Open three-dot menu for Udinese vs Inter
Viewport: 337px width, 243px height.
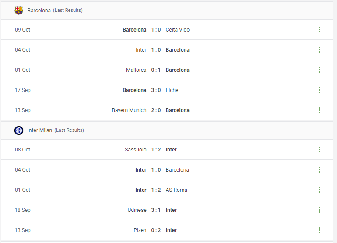coord(319,210)
